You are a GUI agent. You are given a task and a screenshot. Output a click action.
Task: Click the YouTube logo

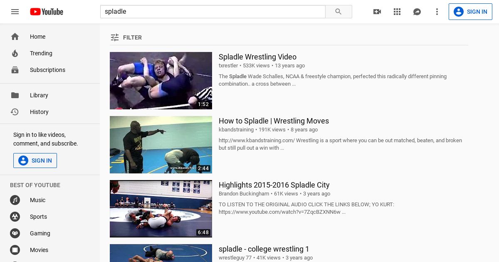pos(47,12)
